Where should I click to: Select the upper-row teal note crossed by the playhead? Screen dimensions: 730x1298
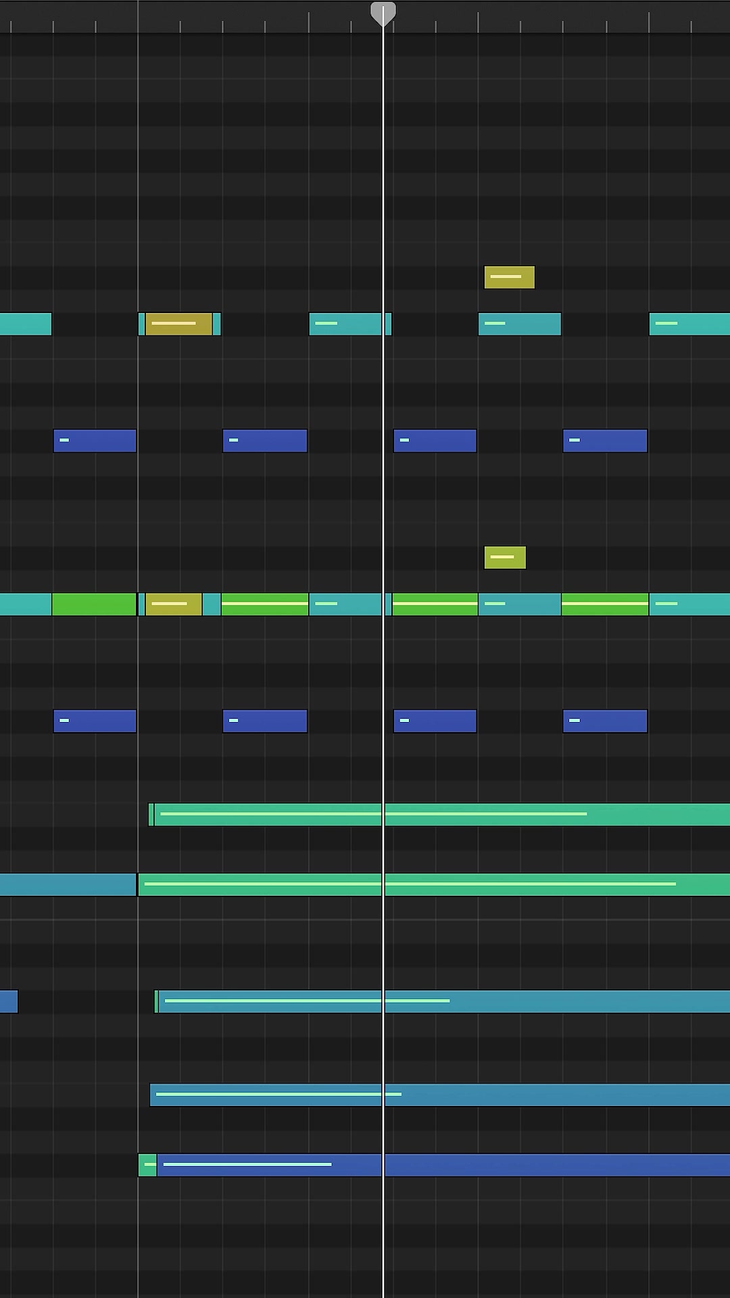point(350,324)
